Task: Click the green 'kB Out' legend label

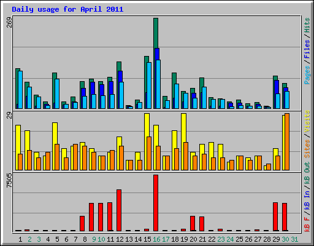Action: coord(307,173)
